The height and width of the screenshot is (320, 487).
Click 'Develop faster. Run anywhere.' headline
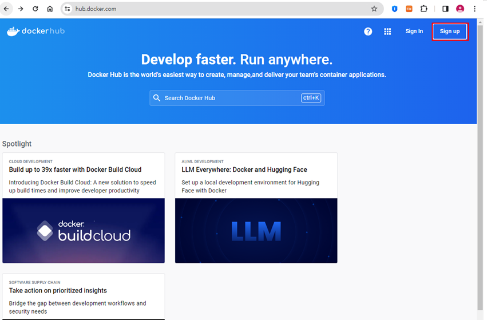pos(237,60)
